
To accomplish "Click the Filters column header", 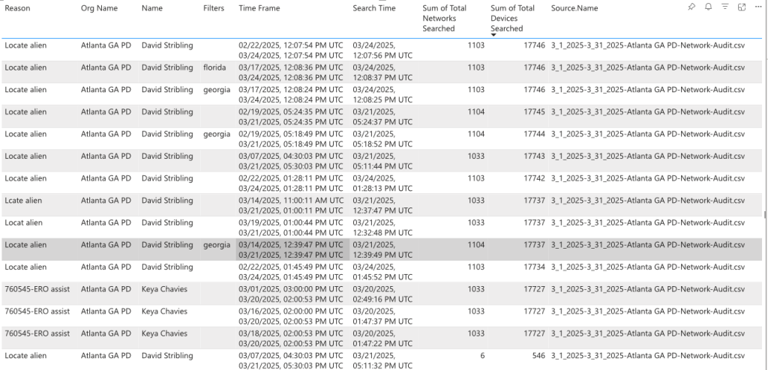I will point(214,8).
